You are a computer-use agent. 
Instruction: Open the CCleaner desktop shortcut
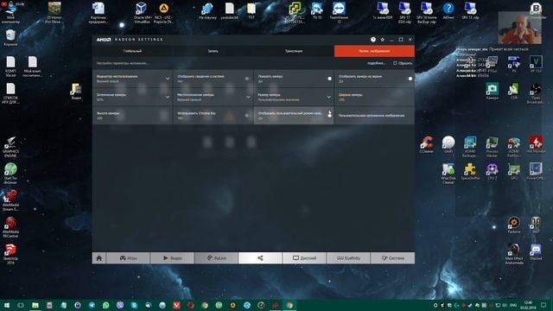[x=426, y=144]
